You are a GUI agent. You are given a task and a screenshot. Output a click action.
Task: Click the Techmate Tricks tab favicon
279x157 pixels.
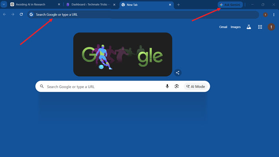click(x=68, y=5)
